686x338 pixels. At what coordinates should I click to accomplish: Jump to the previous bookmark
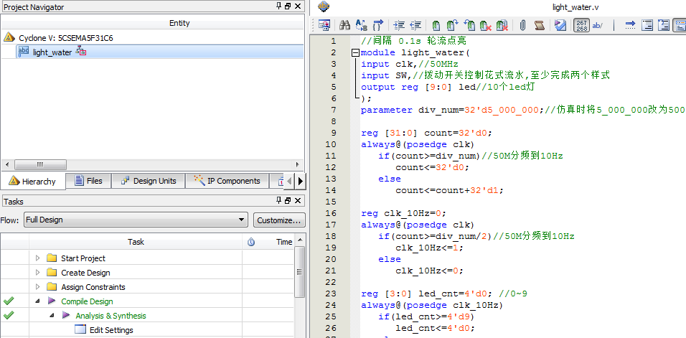(x=469, y=25)
